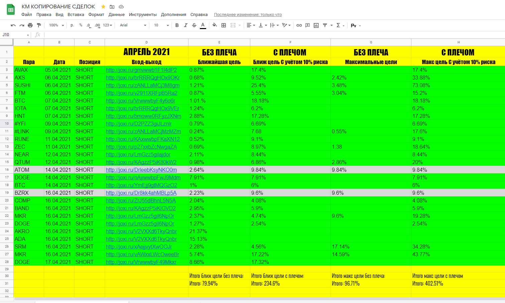Click the formula bar input

coord(274,35)
